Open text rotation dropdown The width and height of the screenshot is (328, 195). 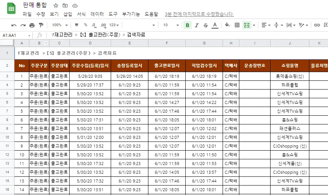click(x=303, y=25)
